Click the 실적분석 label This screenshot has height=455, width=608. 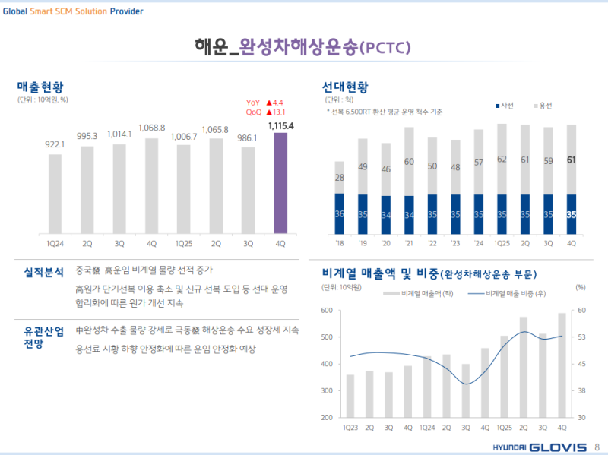coord(44,271)
